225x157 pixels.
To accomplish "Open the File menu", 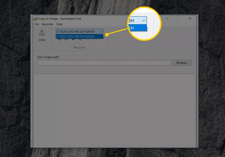I will (x=36, y=24).
